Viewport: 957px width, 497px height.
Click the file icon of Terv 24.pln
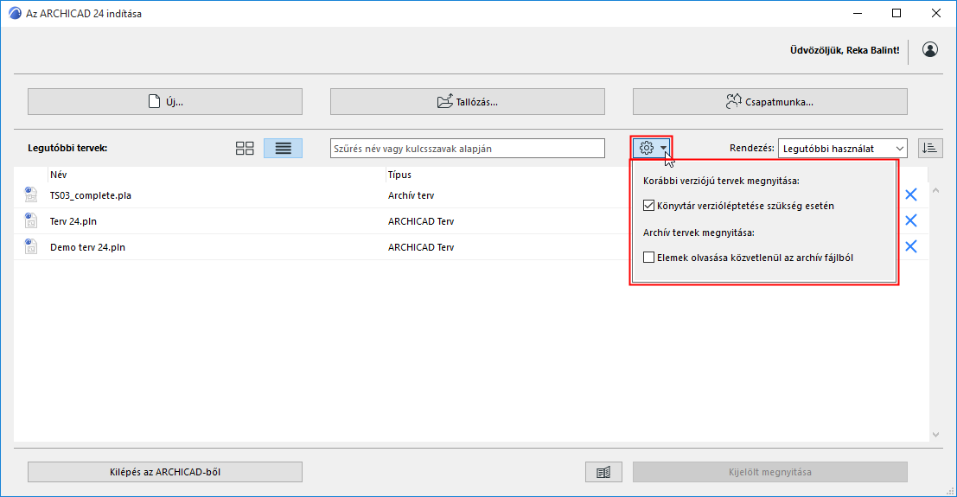tap(30, 220)
